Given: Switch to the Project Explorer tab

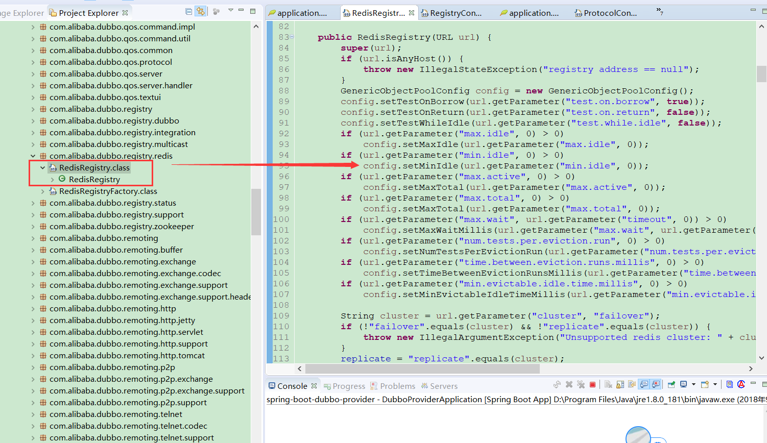Looking at the screenshot, I should point(89,13).
